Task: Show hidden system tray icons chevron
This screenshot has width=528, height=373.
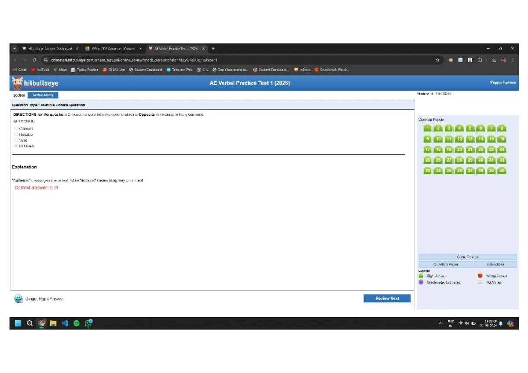Action: click(441, 324)
